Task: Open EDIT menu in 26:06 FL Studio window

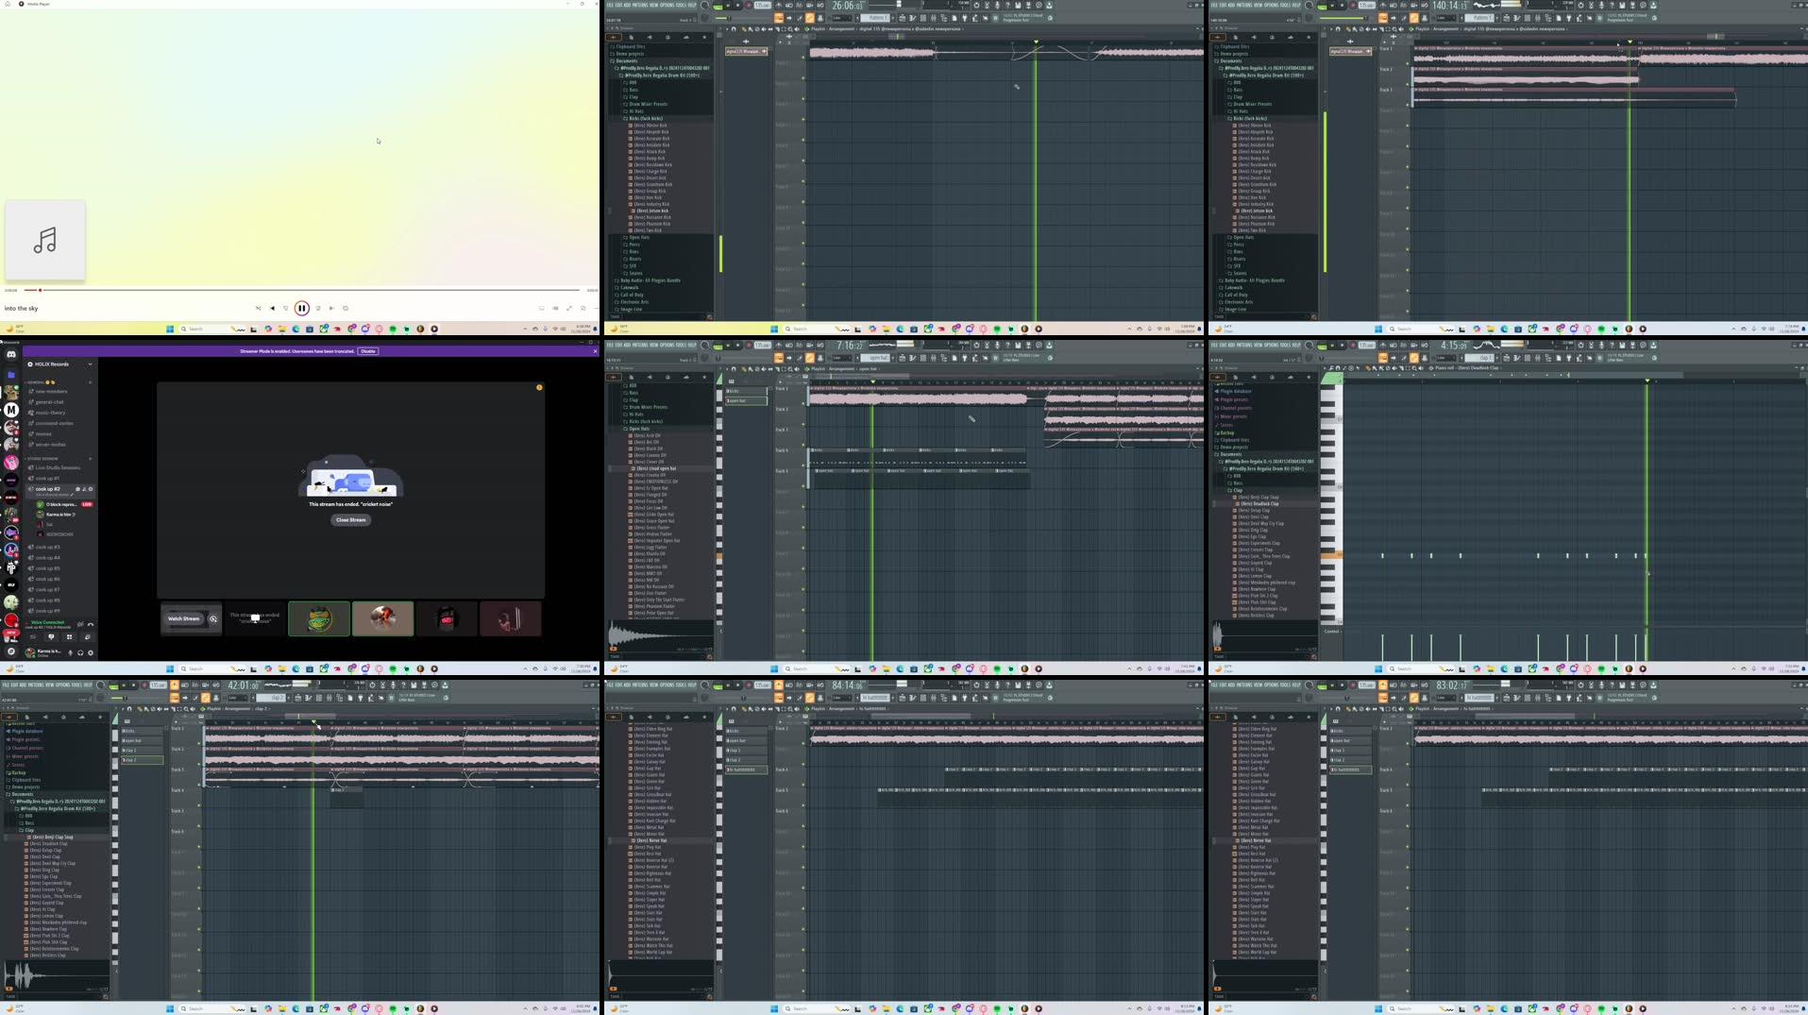Action: pyautogui.click(x=620, y=5)
